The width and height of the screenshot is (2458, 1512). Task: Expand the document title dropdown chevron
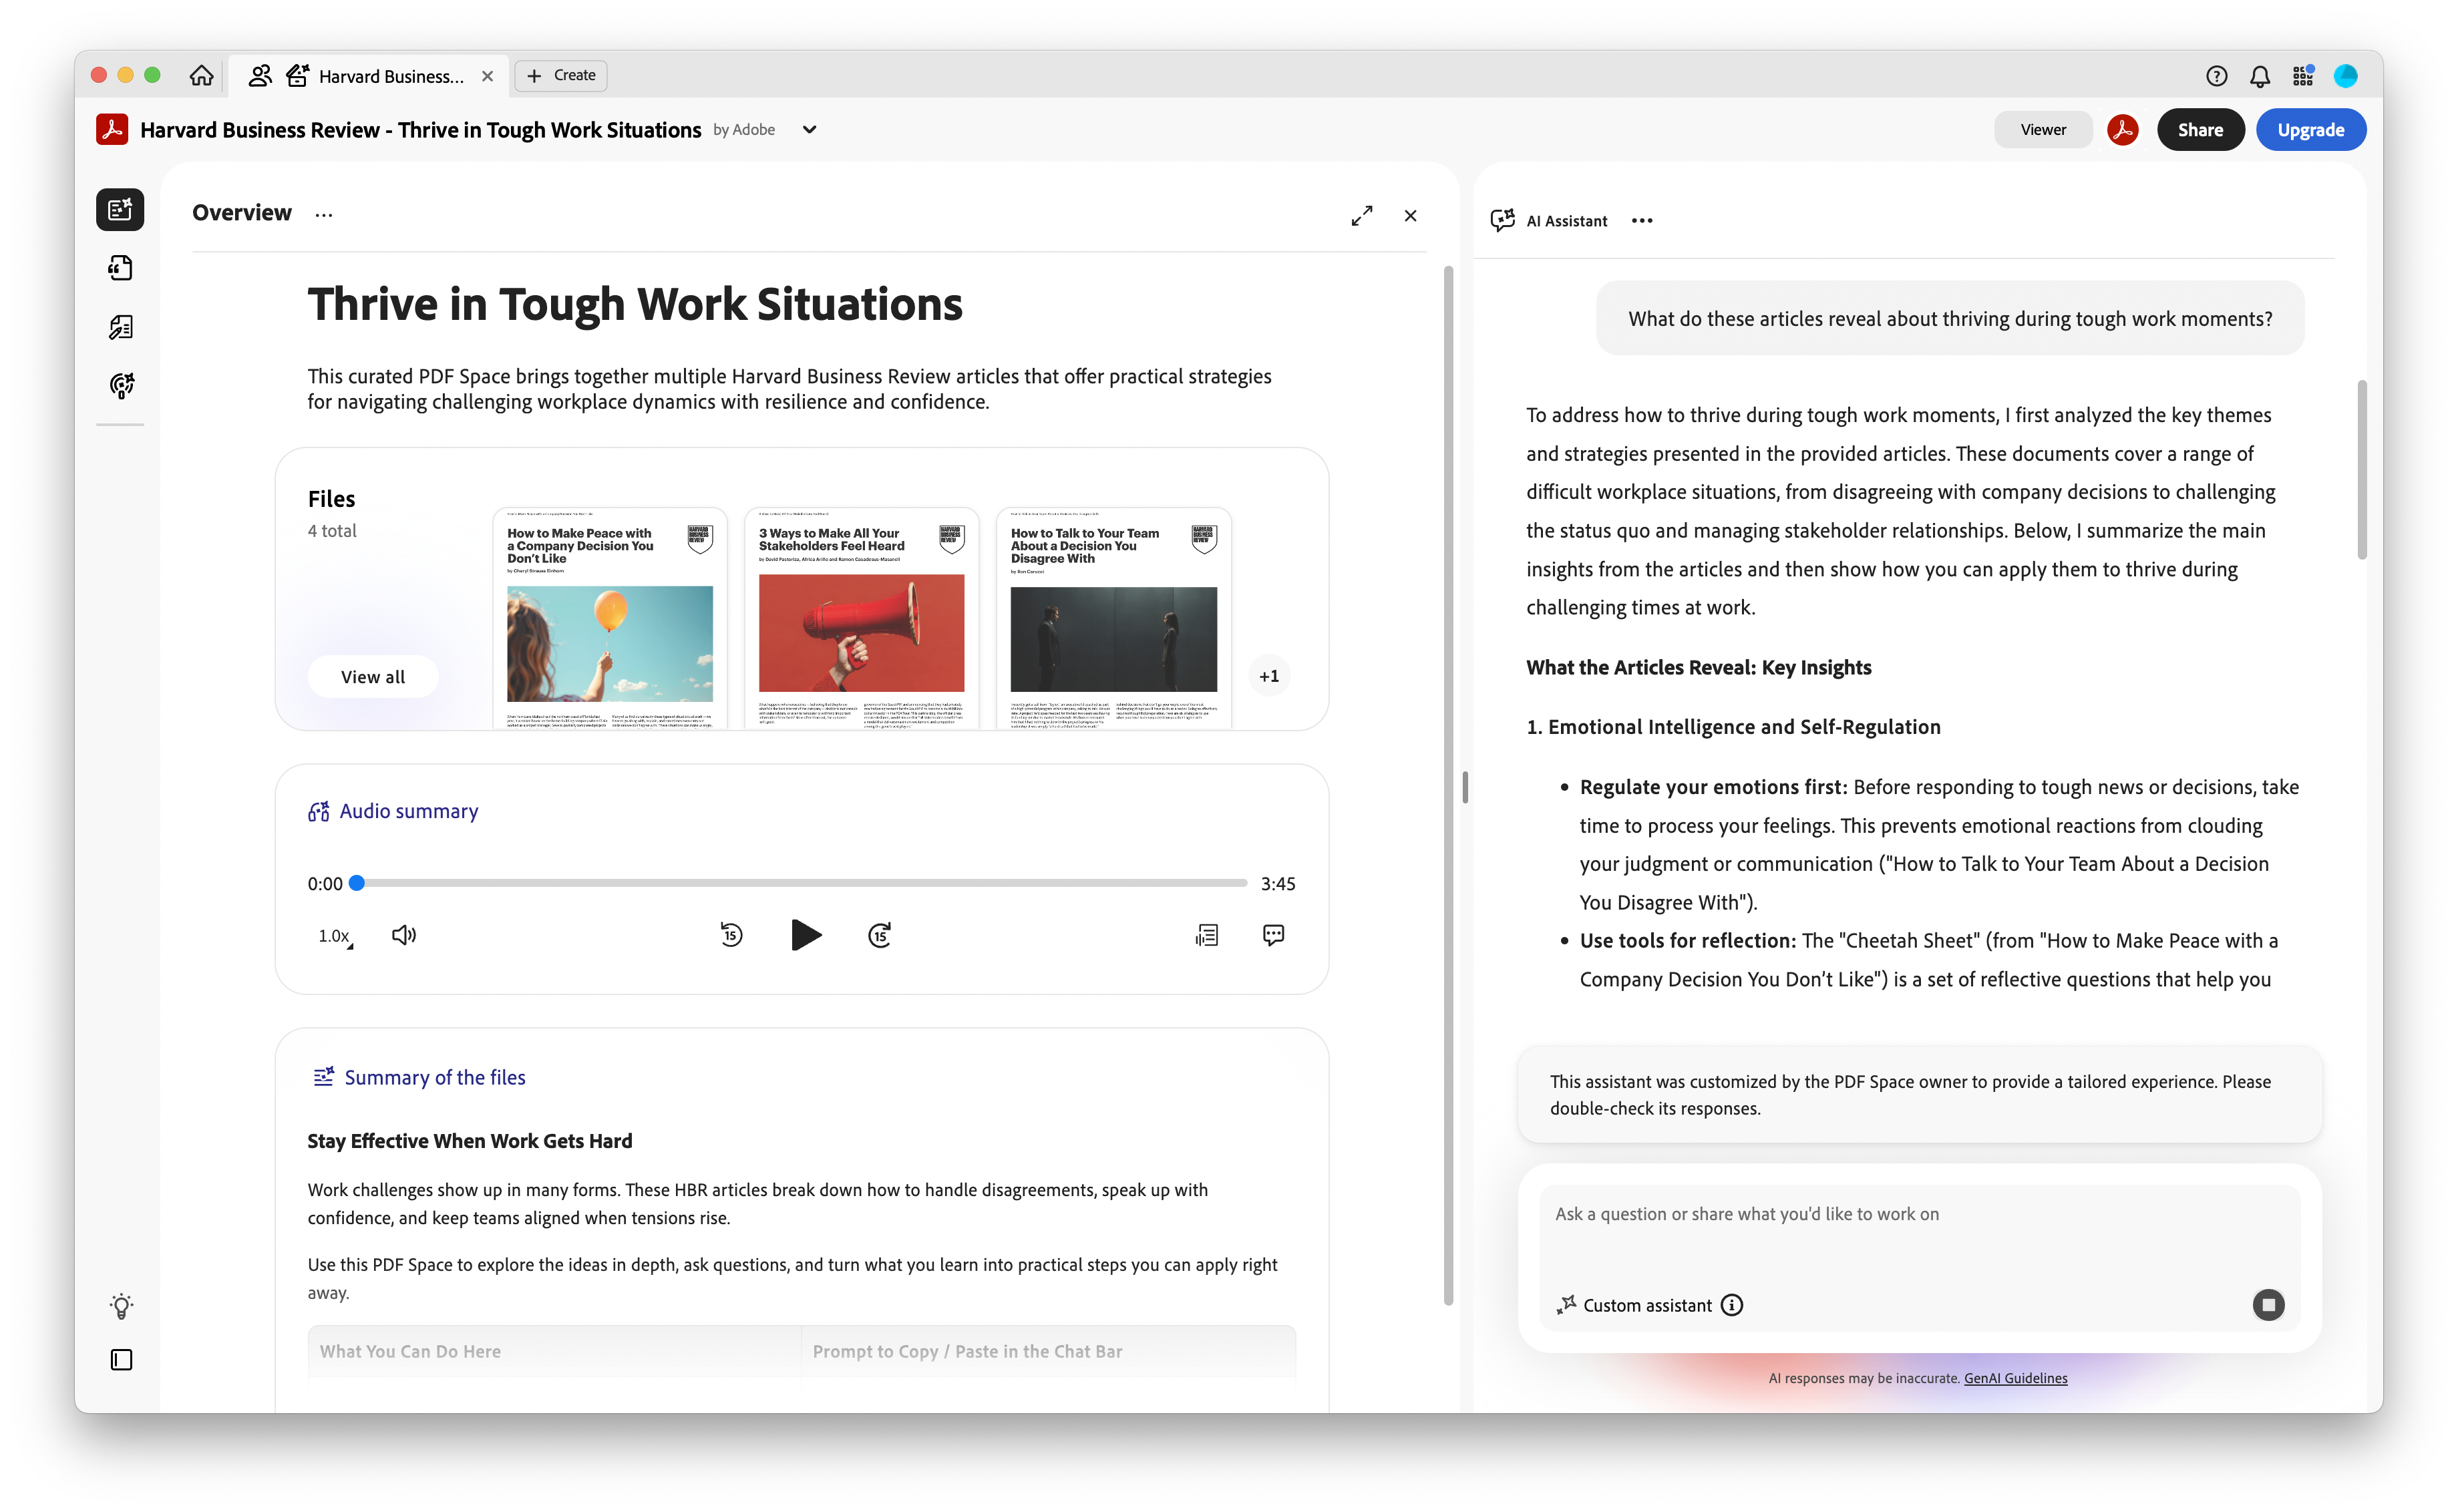pyautogui.click(x=810, y=130)
